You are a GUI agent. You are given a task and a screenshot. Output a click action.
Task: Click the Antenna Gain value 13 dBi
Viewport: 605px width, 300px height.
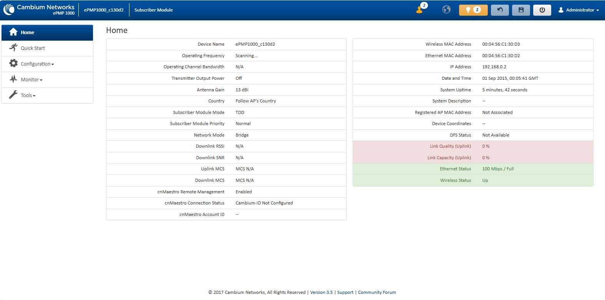(x=242, y=90)
